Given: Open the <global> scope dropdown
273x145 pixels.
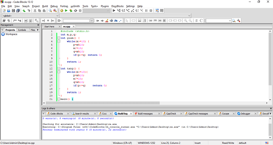Looking at the screenshot, I should (30, 16).
